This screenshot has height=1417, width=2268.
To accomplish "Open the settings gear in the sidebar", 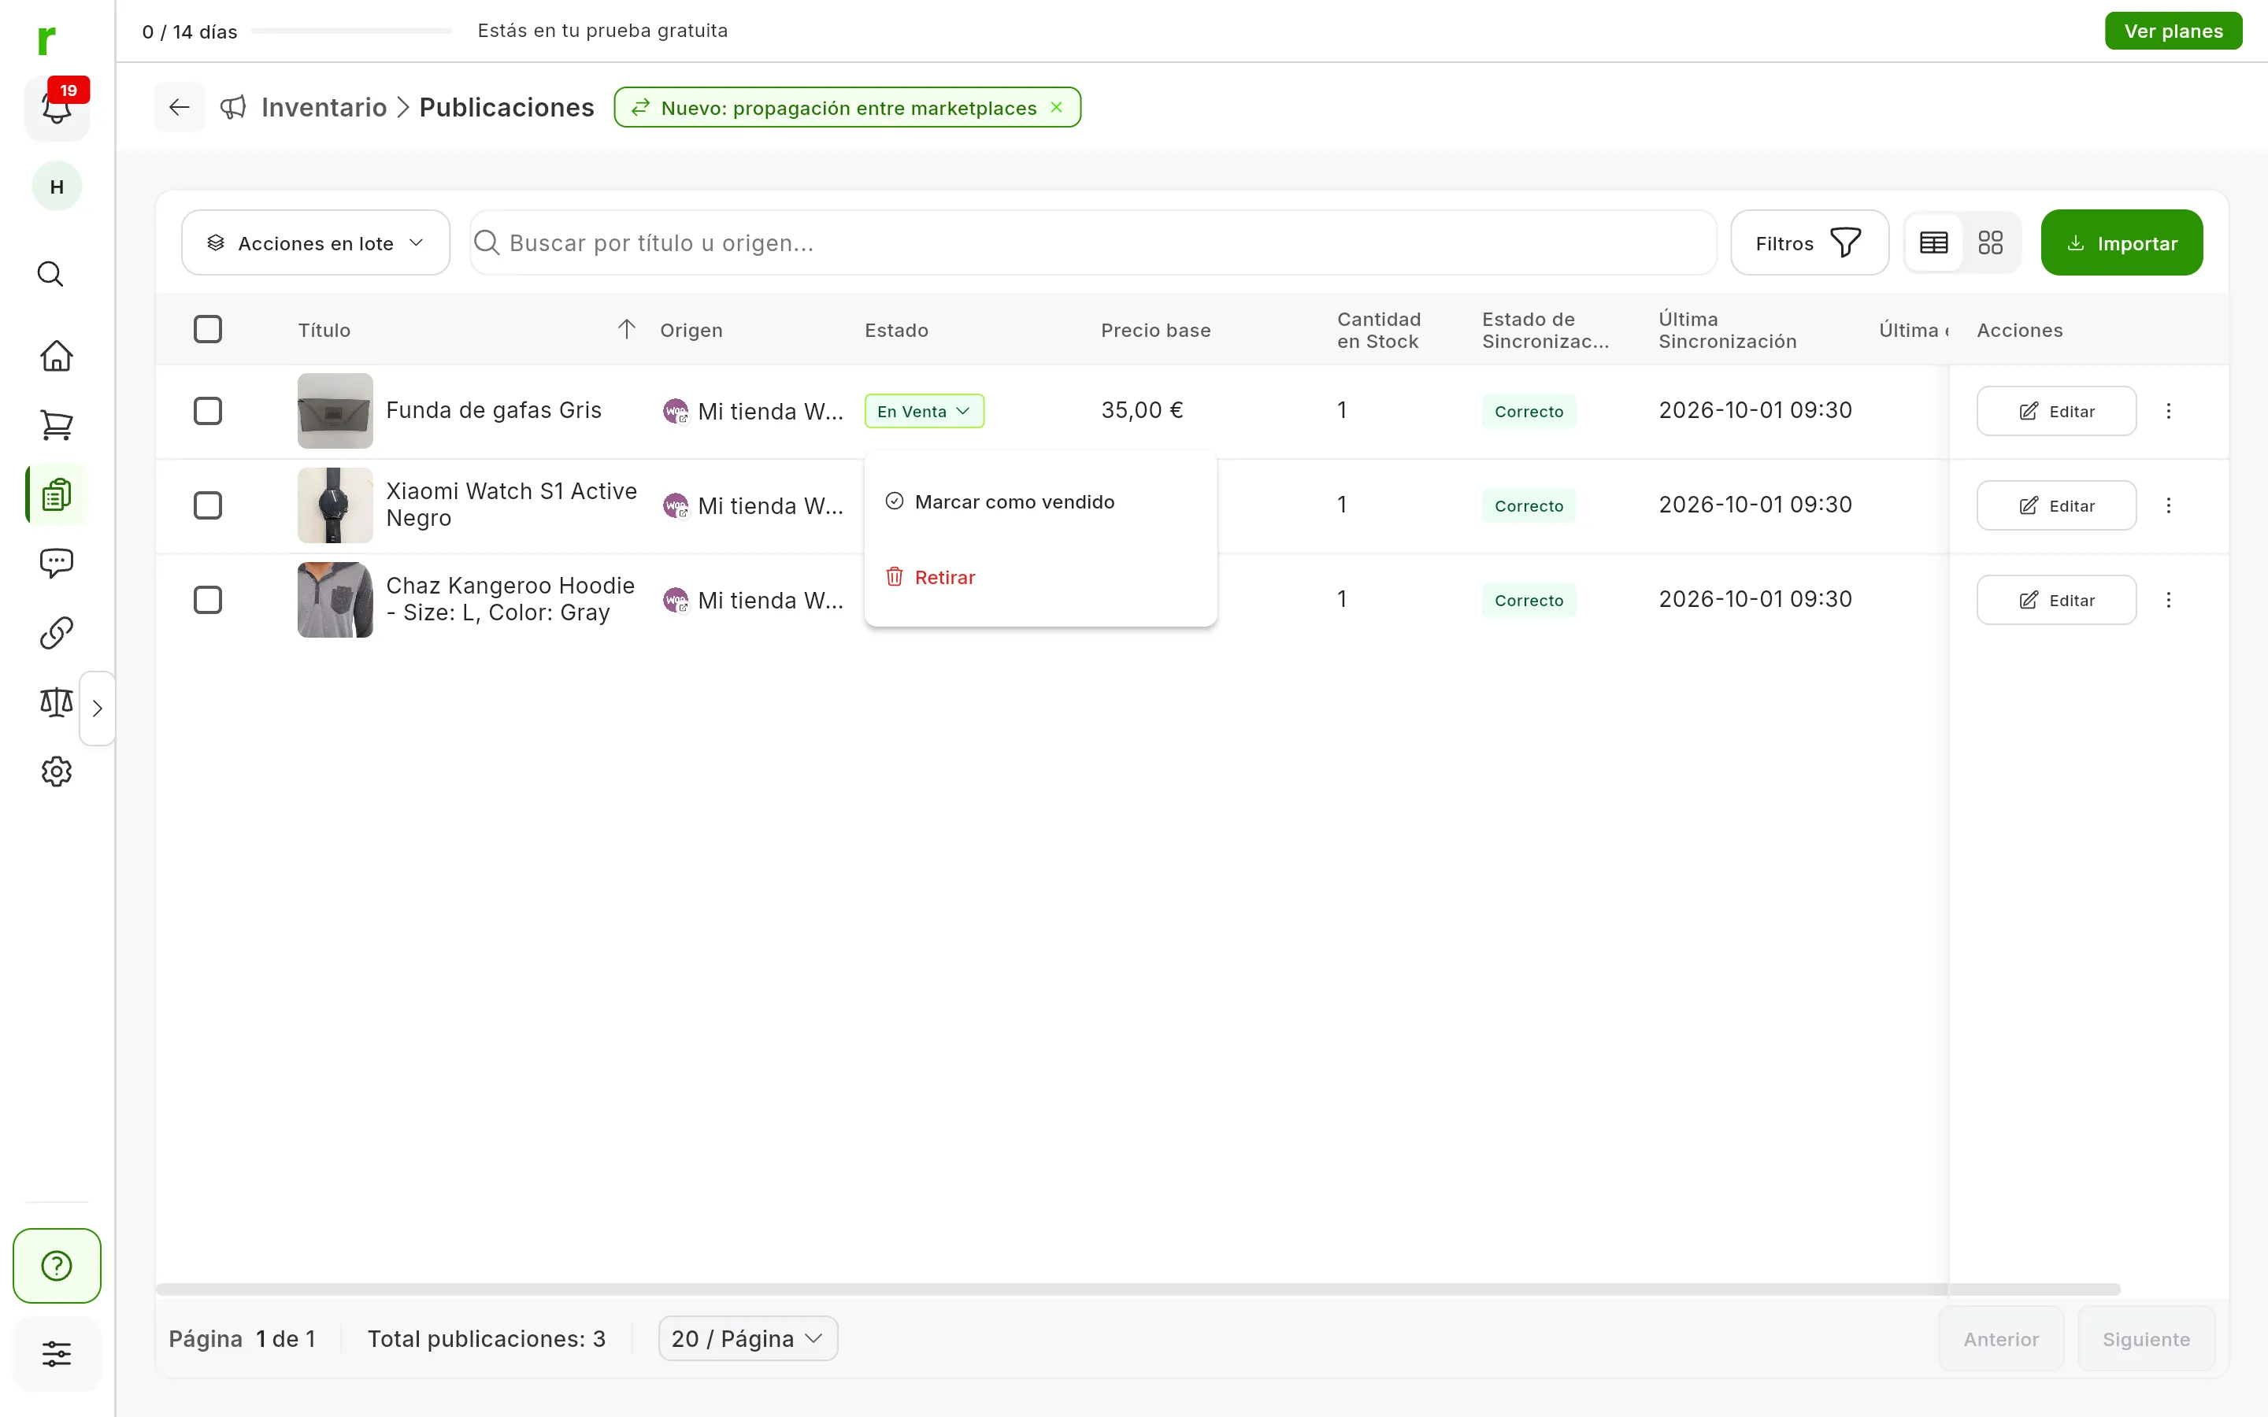I will point(56,771).
